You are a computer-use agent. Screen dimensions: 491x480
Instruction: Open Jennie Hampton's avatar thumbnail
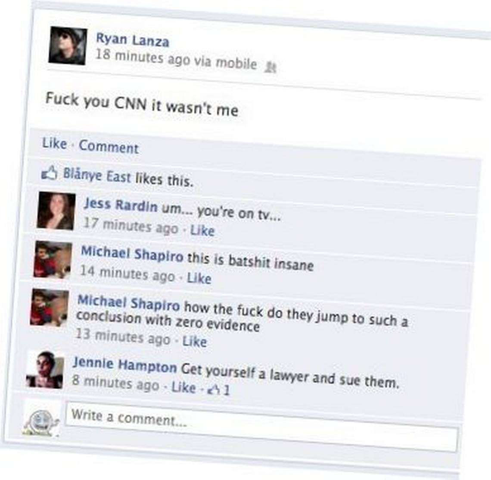pos(45,369)
